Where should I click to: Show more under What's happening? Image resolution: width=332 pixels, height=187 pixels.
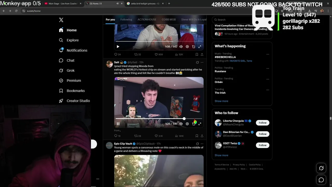tap(222, 101)
